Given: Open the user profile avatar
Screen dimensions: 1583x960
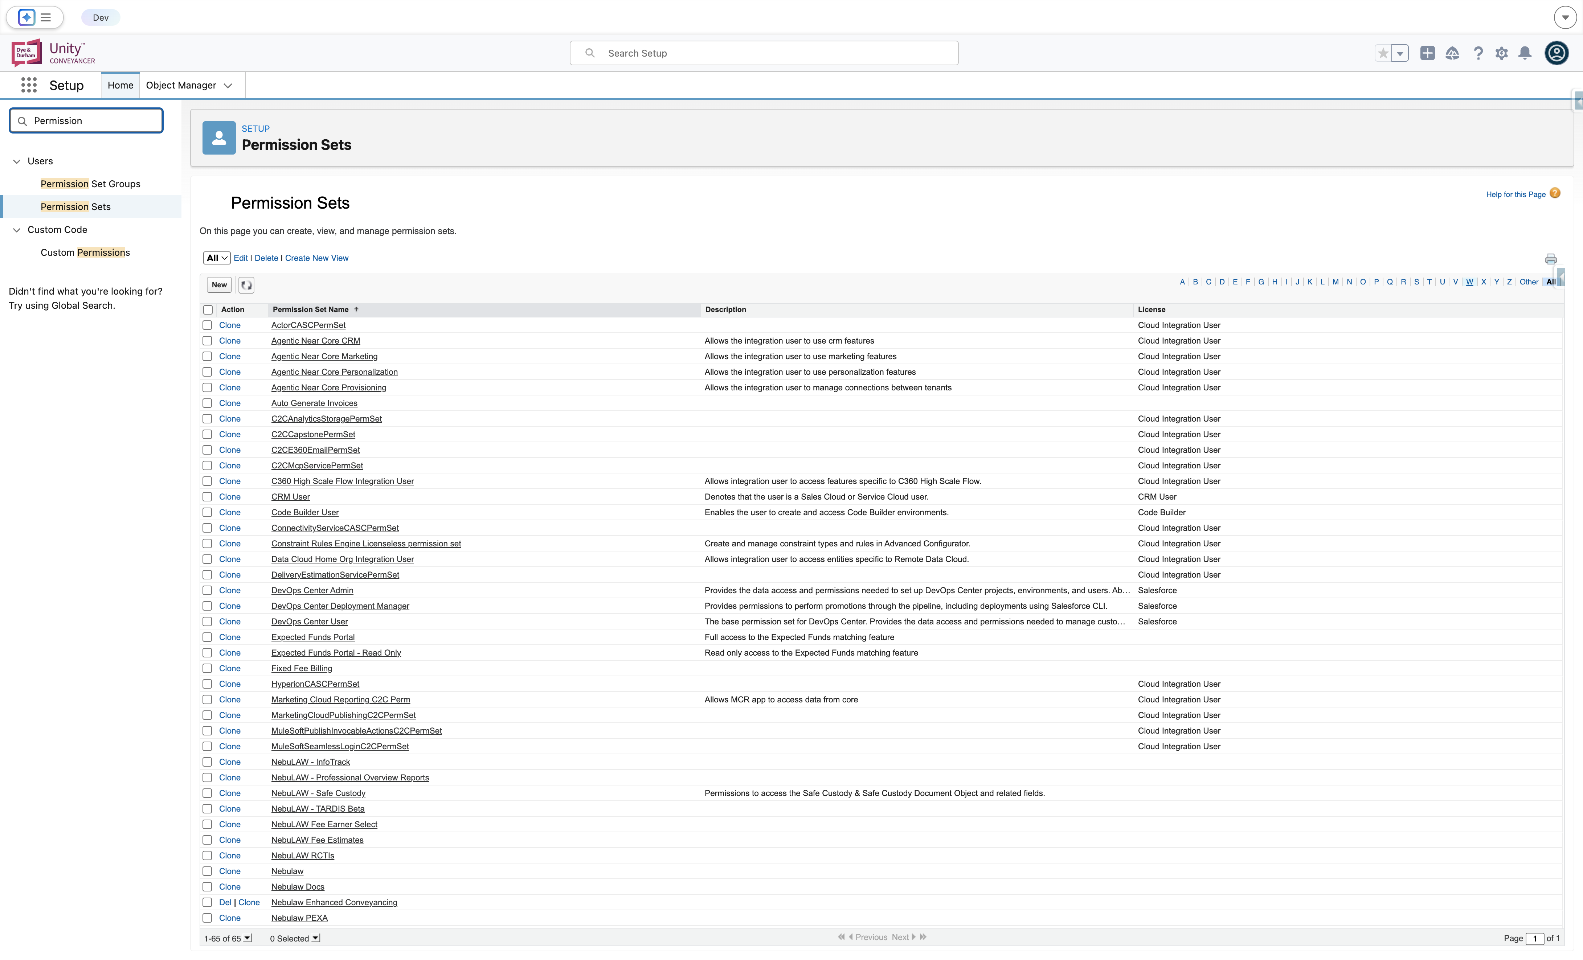Looking at the screenshot, I should coord(1557,53).
